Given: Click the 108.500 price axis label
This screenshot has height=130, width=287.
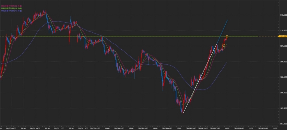Looking at the screenshot, I should pyautogui.click(x=283, y=77).
